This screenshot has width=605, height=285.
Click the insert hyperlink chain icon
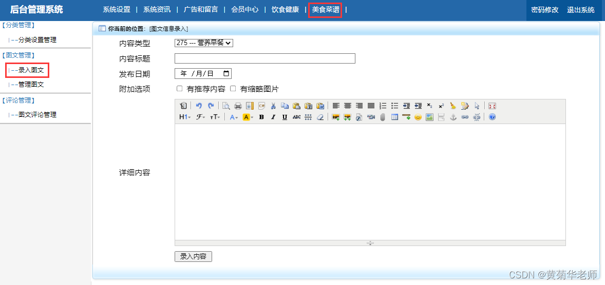(465, 117)
